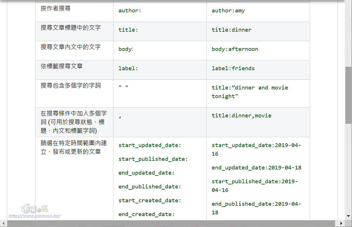Click the operator 'end_updated_date:'
Viewport: 352px width, 227px height.
coord(146,173)
